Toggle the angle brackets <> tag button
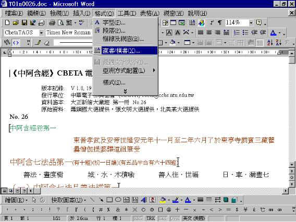The width and height of the screenshot is (296, 222). (16, 43)
